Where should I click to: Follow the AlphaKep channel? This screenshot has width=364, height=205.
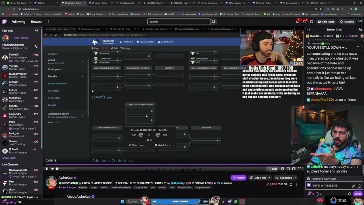[x=239, y=178]
